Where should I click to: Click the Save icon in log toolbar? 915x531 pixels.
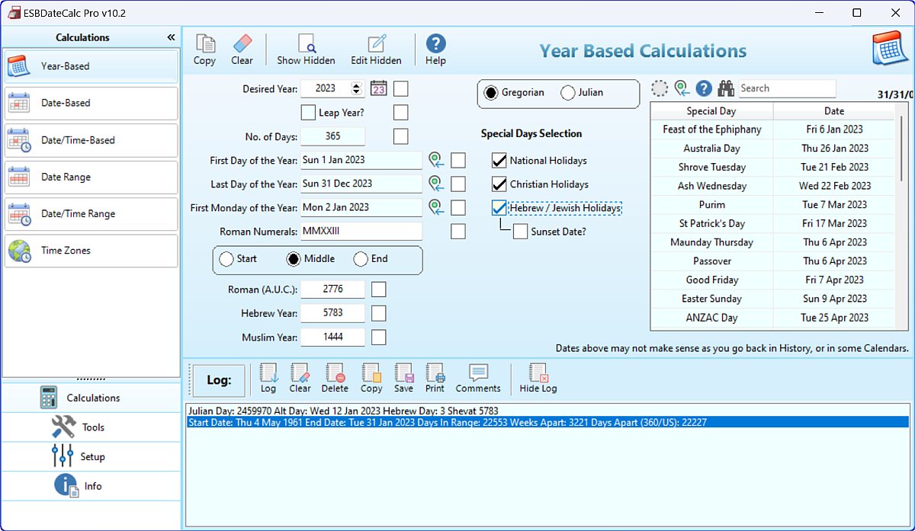(x=404, y=379)
